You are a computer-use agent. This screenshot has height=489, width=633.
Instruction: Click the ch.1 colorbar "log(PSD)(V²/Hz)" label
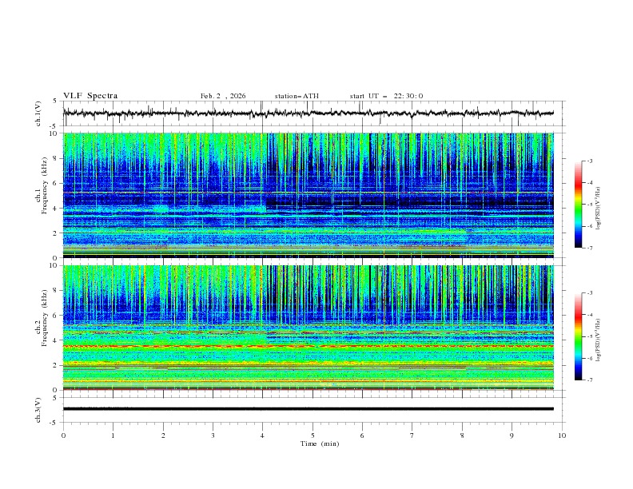pos(599,209)
